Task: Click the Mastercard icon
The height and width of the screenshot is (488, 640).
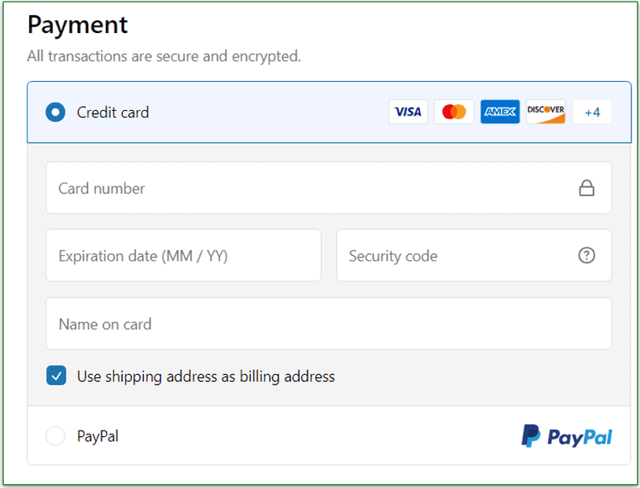Action: tap(454, 112)
